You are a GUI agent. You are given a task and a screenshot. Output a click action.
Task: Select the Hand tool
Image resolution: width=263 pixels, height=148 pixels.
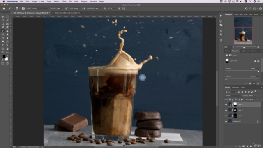click(x=7, y=49)
